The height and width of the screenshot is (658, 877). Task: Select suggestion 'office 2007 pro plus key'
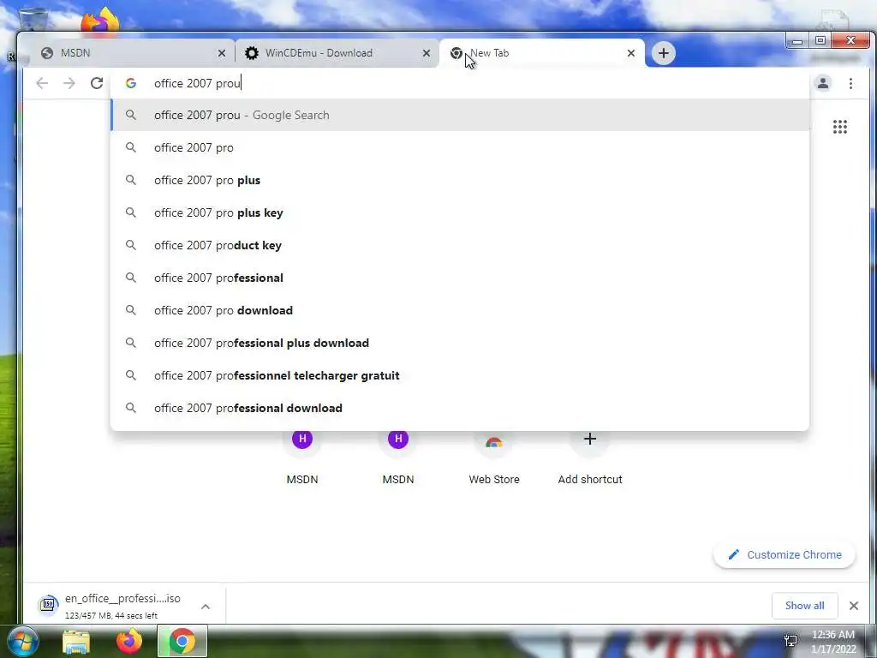[460, 212]
